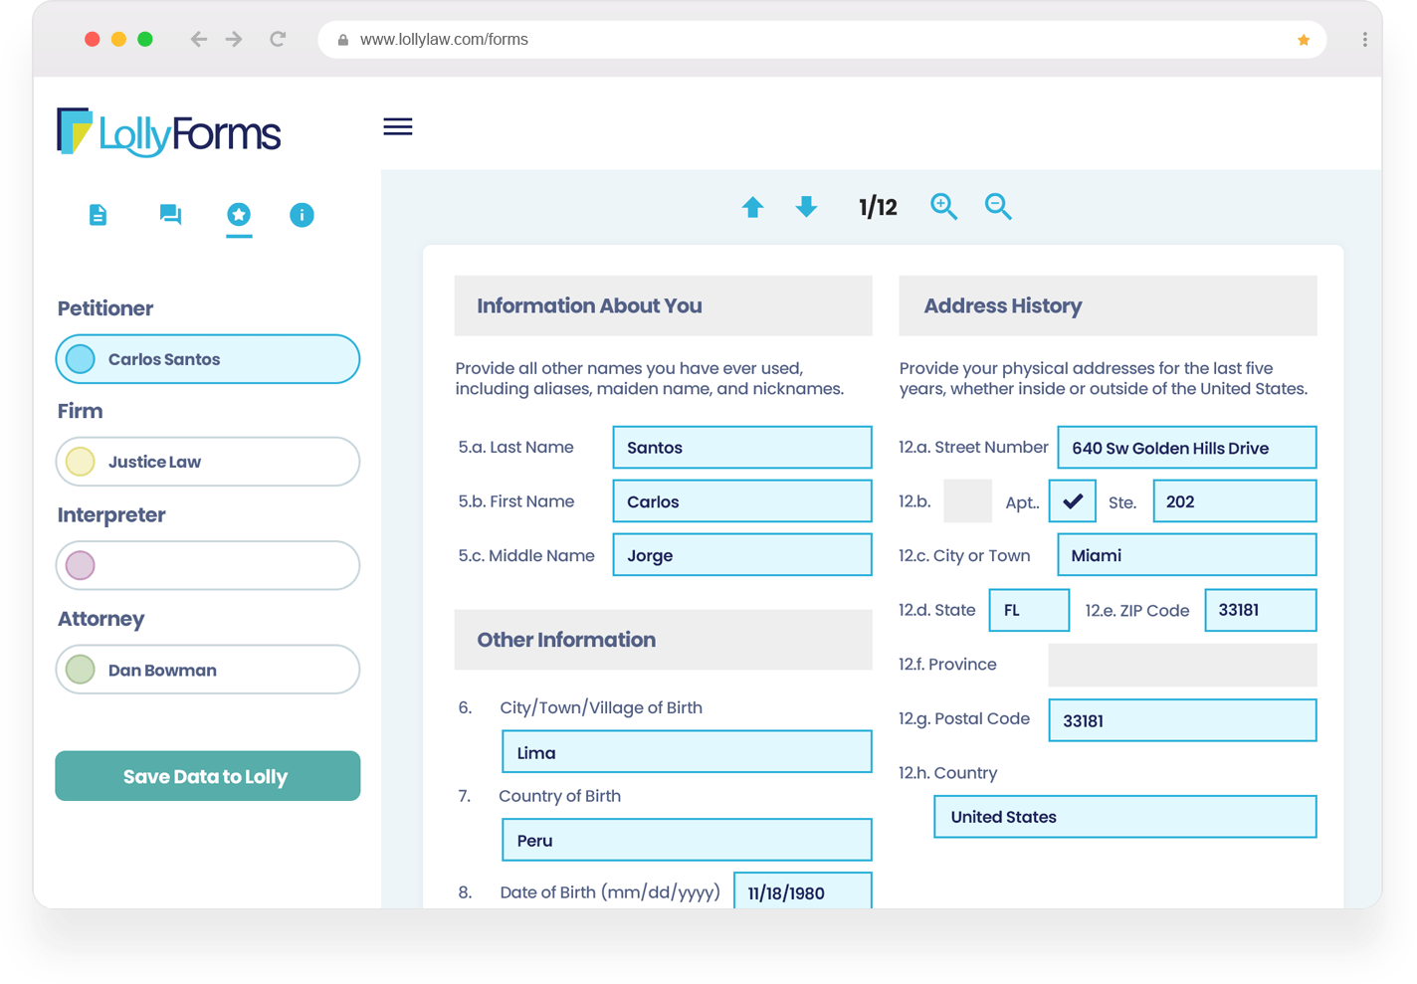This screenshot has width=1417, height=984.
Task: Click the empty Province field
Action: pyautogui.click(x=1183, y=665)
